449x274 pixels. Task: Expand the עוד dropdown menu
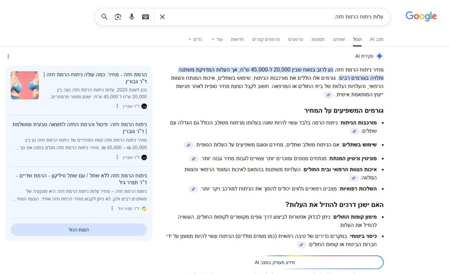pos(217,39)
